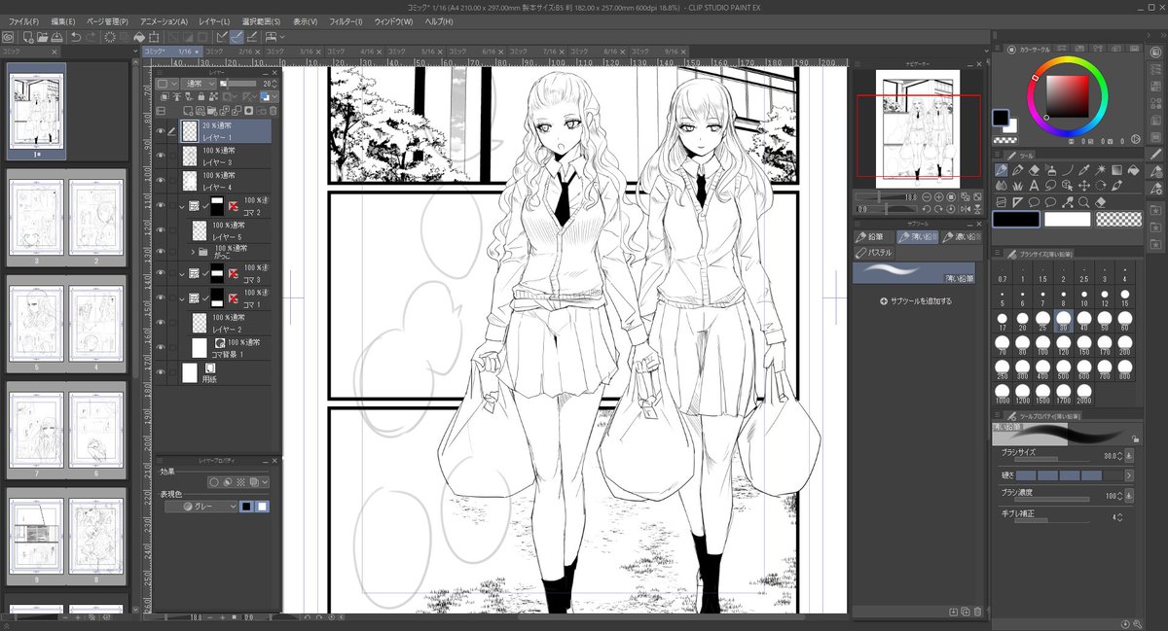Viewport: 1168px width, 631px height.
Task: Open the layer effects dropdown arrow
Action: (265, 482)
